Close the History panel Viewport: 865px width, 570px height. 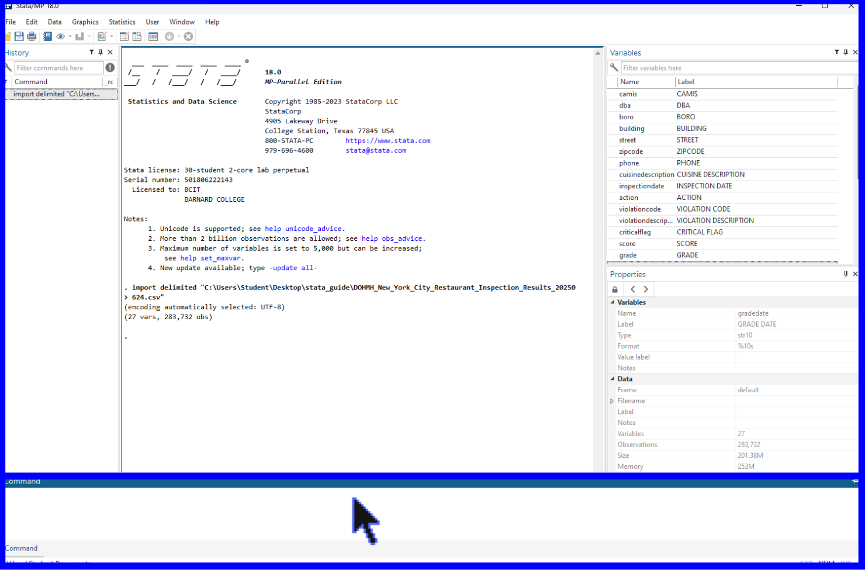pos(110,53)
